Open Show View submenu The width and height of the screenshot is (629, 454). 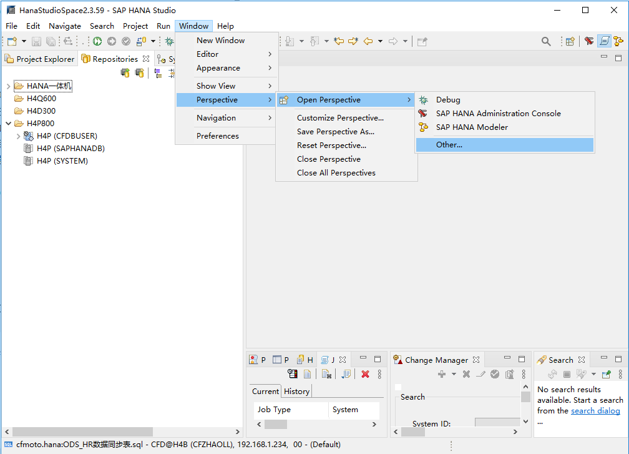(x=226, y=86)
